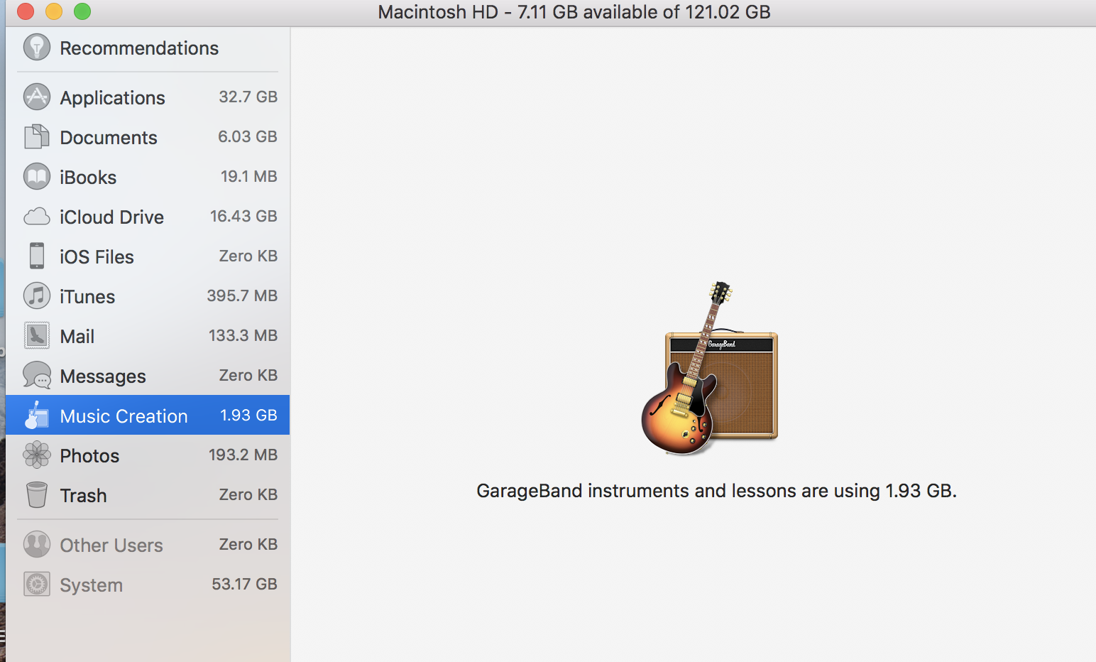Select the iBooks sidebar entry
This screenshot has height=662, width=1096.
148,176
